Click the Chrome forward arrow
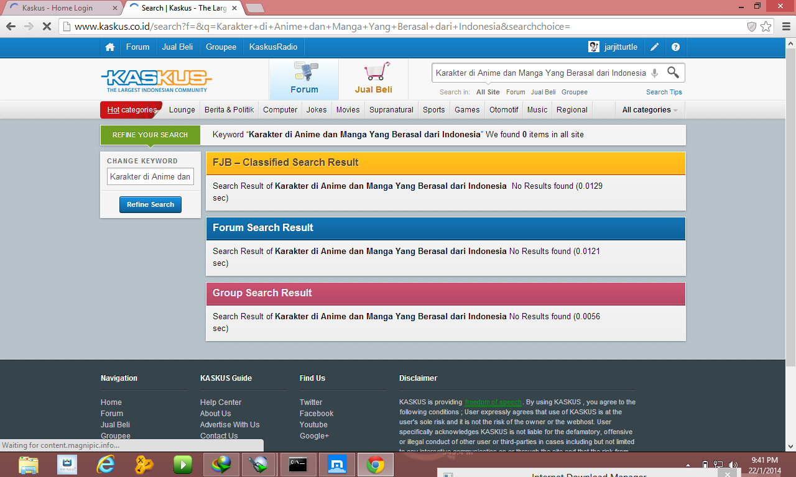 tap(29, 26)
